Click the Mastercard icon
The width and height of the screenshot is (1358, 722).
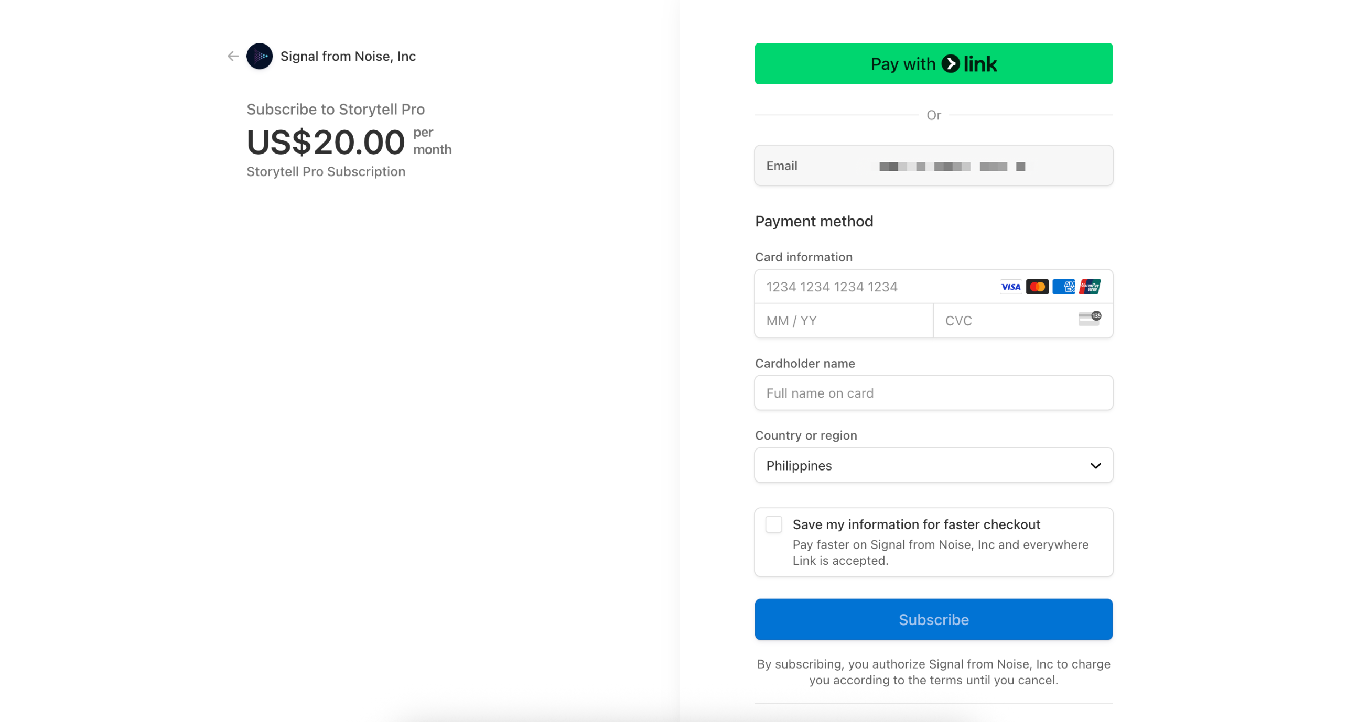coord(1037,287)
